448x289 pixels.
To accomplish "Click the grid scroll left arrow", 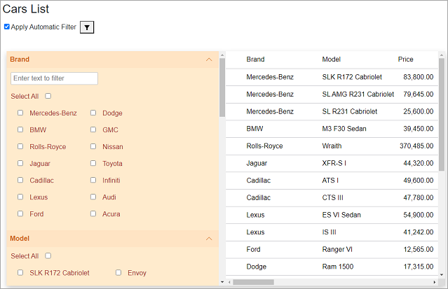I will pos(229,282).
